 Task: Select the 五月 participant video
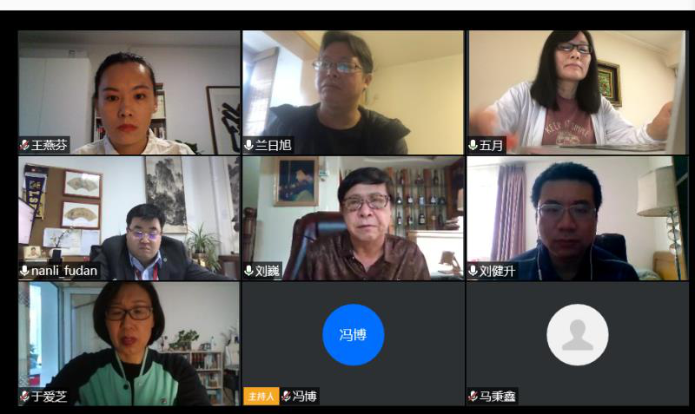(578, 92)
